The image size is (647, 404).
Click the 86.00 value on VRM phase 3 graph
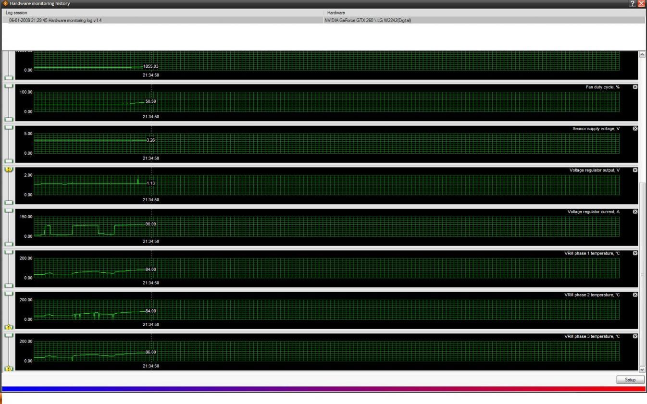point(151,352)
